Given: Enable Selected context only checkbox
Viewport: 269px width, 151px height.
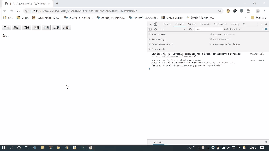Looking at the screenshot, I should click(150, 44).
